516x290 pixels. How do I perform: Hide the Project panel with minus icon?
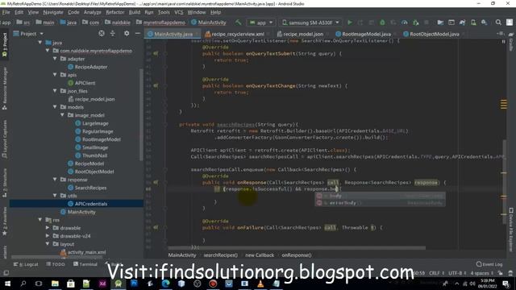click(138, 34)
